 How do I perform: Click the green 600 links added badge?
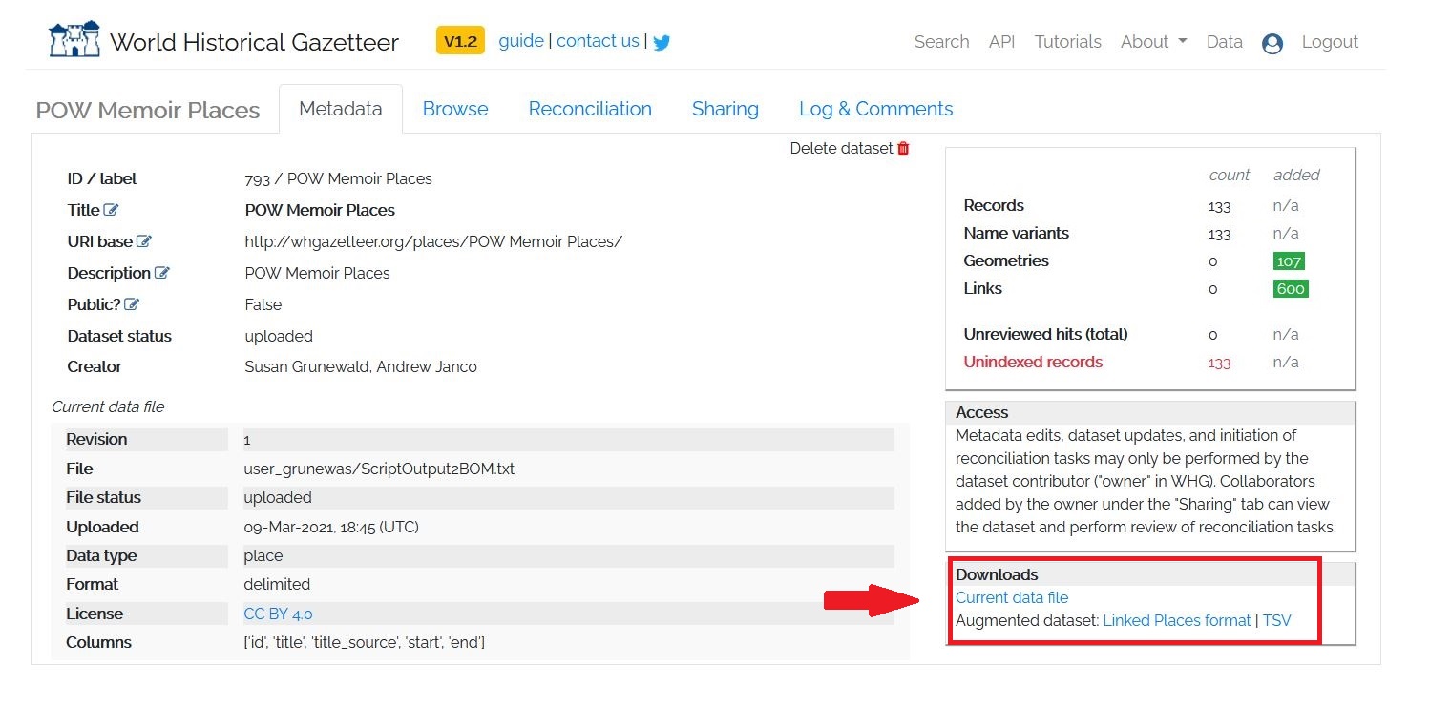click(1290, 288)
